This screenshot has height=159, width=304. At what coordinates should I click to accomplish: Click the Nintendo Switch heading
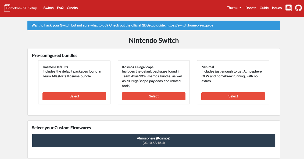(154, 40)
